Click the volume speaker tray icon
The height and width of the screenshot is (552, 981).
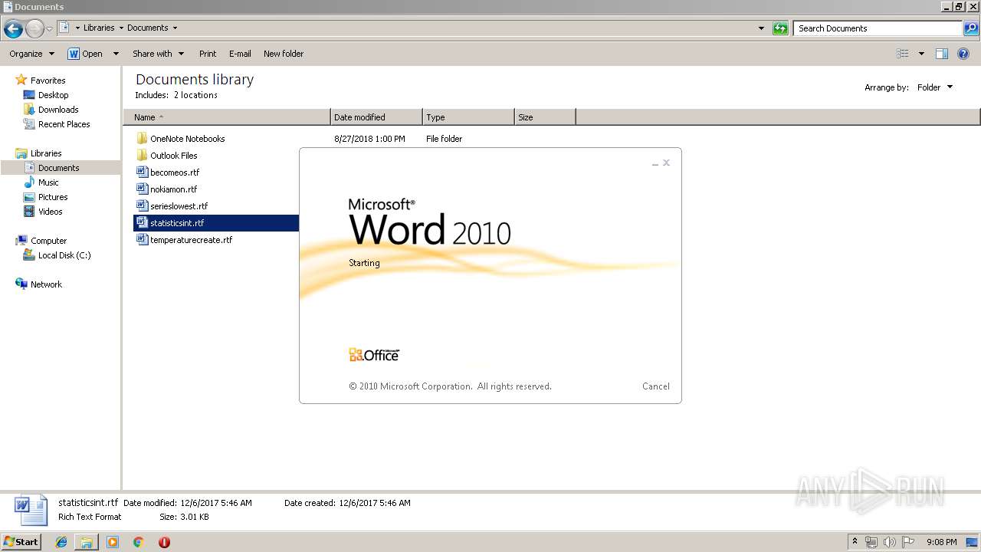click(x=890, y=542)
